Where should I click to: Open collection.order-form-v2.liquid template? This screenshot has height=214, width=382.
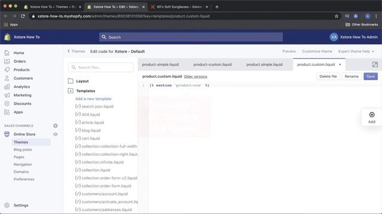[x=106, y=178]
